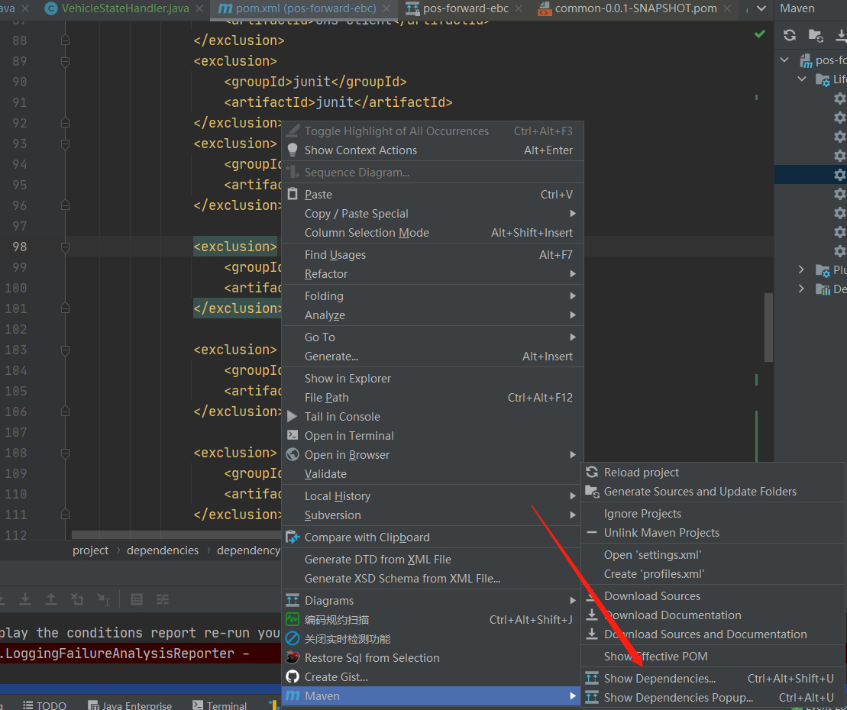Click the Reload All Maven Projects icon
Image resolution: width=847 pixels, height=710 pixels.
[790, 35]
